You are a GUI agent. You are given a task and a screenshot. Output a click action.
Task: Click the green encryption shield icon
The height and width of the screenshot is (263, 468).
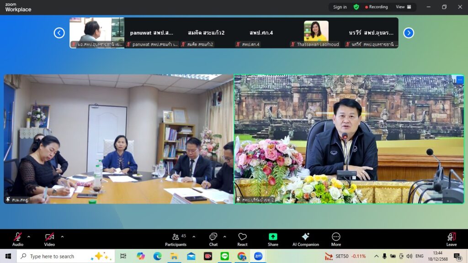pos(356,7)
